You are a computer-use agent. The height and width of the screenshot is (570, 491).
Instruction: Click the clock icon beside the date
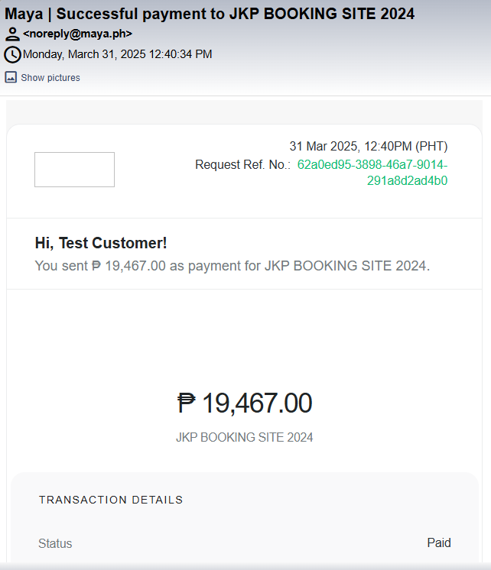pos(12,54)
